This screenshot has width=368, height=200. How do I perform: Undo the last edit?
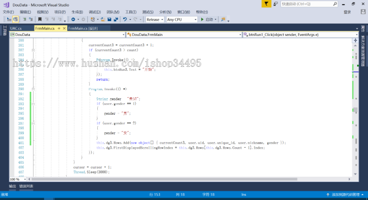125,20
